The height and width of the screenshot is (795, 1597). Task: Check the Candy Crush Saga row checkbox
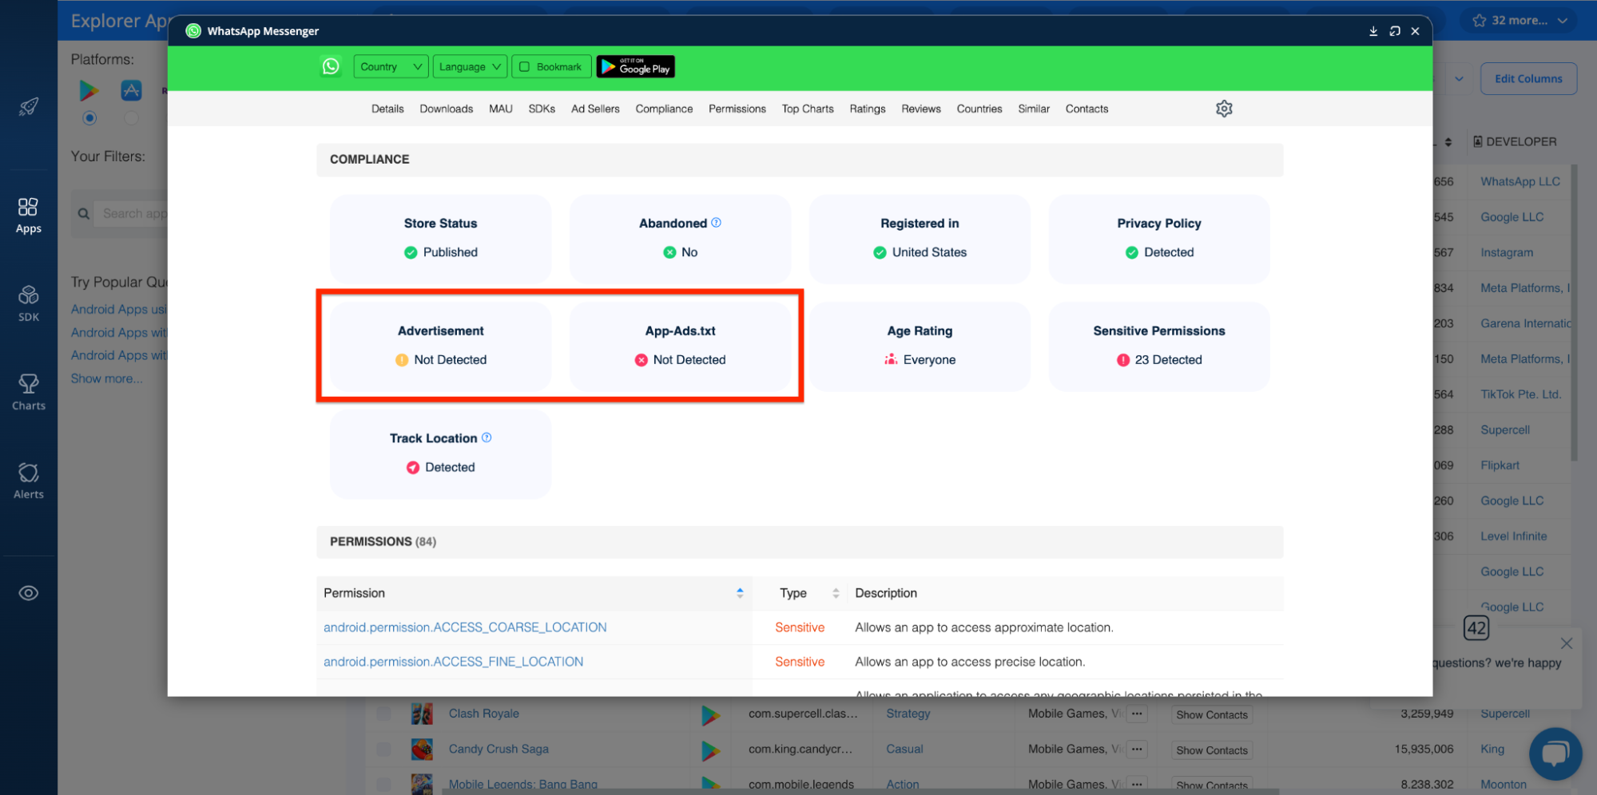383,749
